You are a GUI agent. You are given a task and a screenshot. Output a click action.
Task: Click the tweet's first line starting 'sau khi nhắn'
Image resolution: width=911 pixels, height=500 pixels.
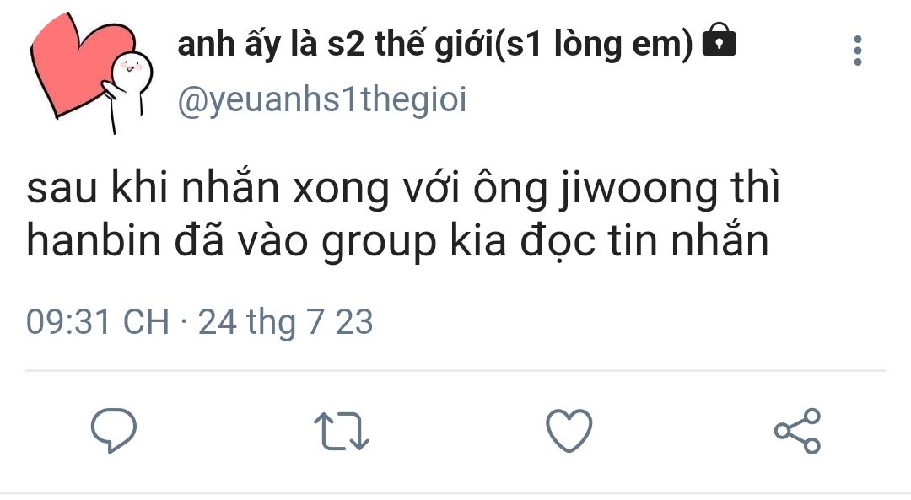(402, 190)
